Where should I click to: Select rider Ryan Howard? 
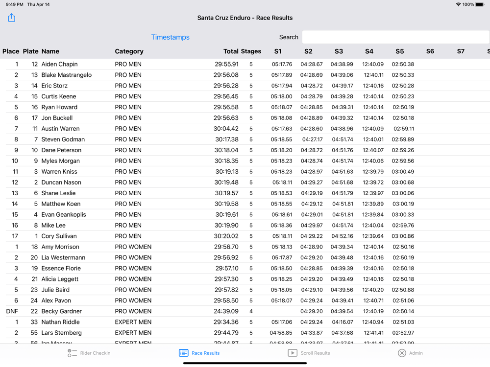tap(59, 107)
